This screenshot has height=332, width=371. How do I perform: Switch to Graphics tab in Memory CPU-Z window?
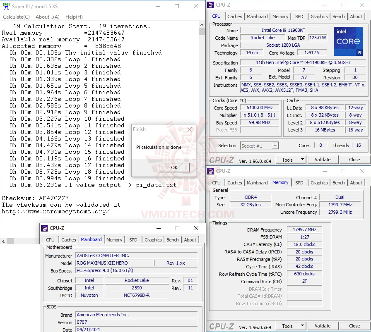[x=319, y=183]
